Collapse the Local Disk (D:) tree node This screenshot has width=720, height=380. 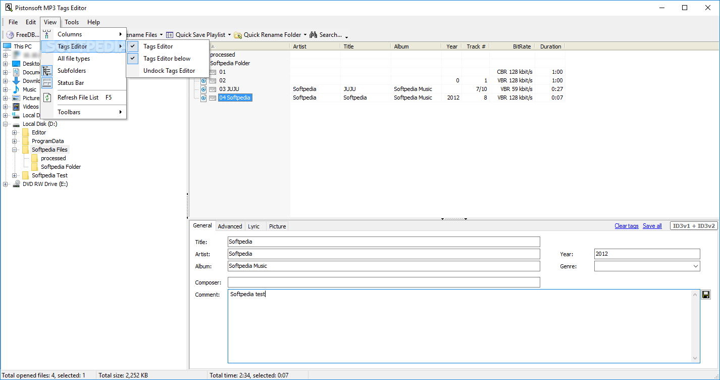point(6,124)
